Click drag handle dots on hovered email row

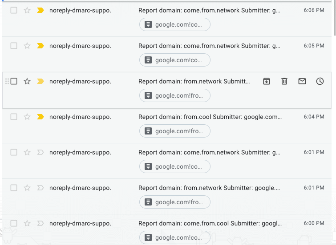point(7,81)
